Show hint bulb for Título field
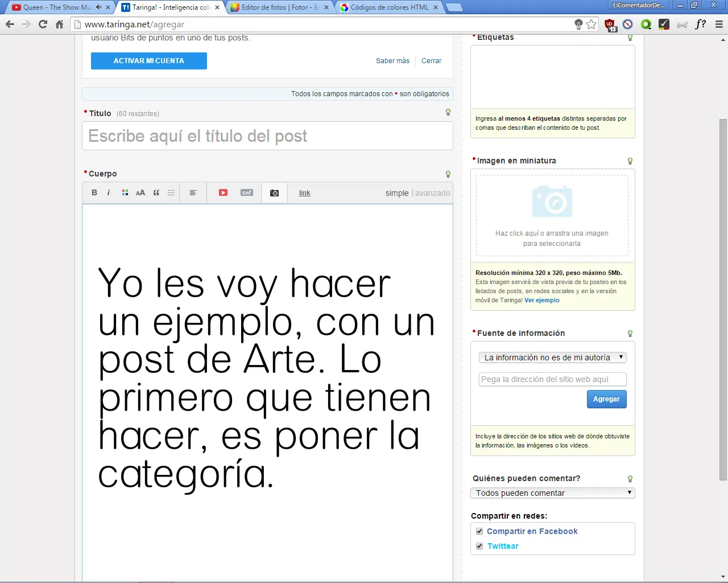This screenshot has width=728, height=583. point(448,113)
